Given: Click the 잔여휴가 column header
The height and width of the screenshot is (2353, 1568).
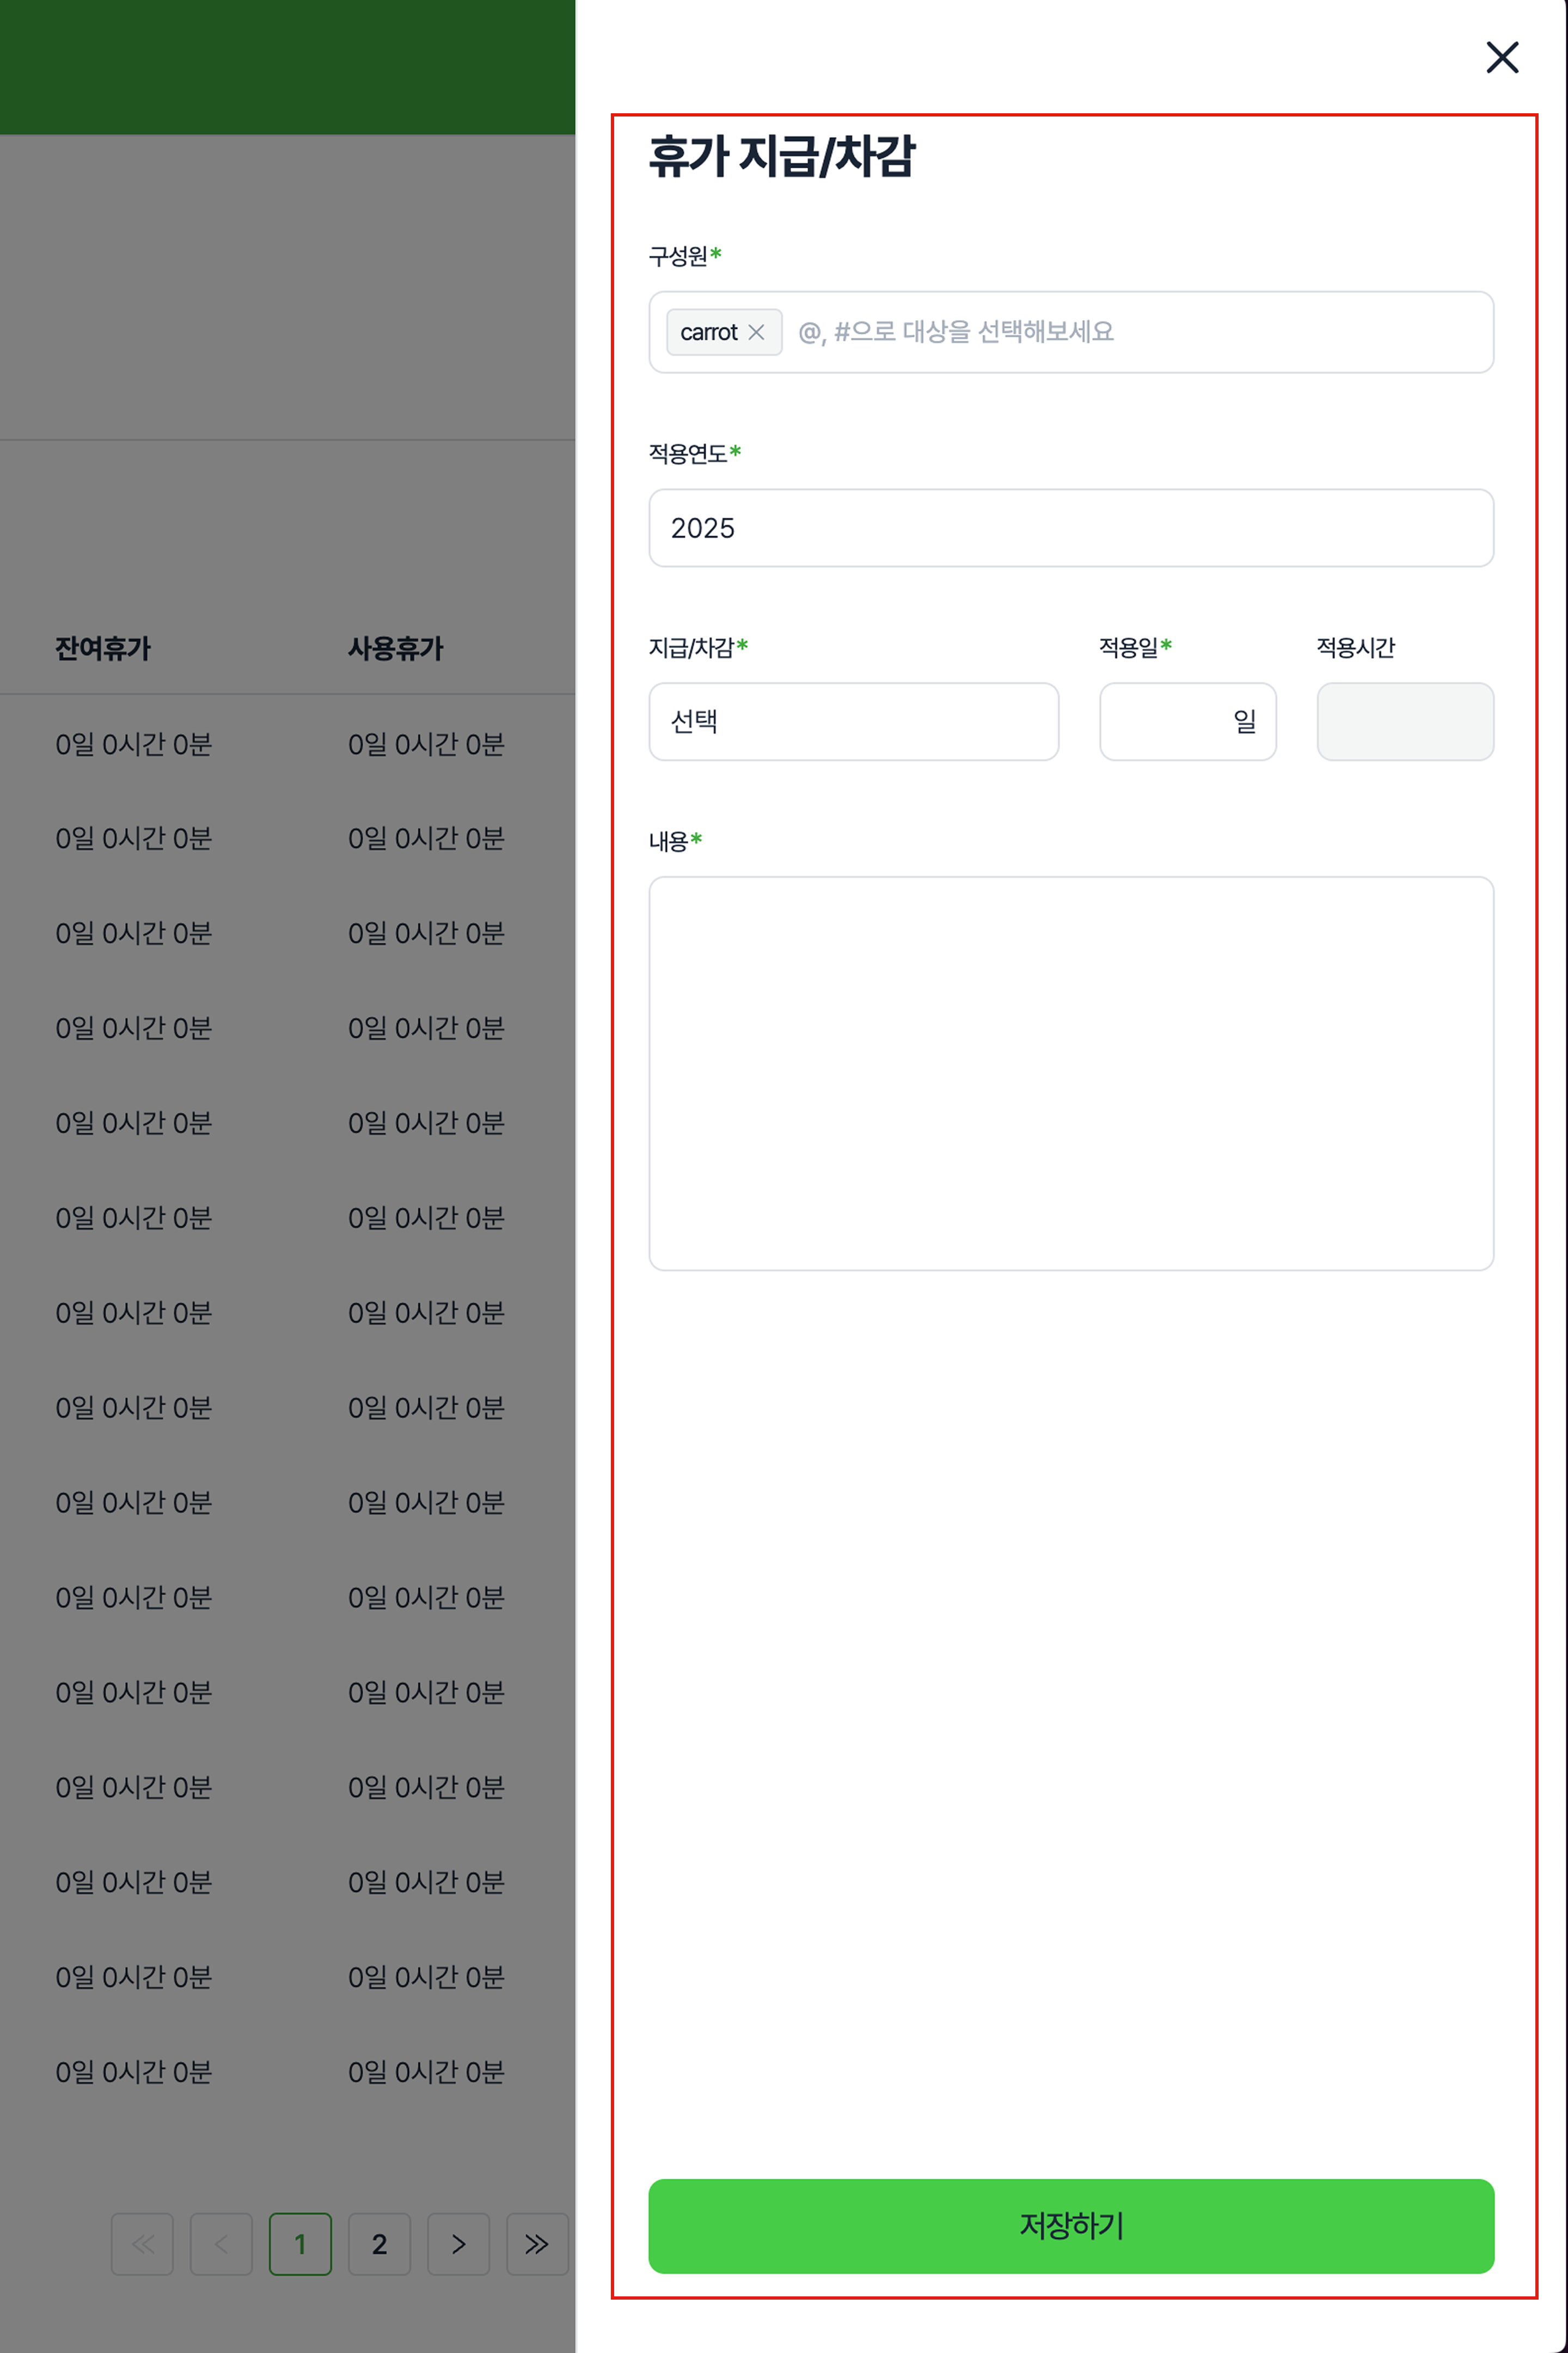Looking at the screenshot, I should 103,648.
